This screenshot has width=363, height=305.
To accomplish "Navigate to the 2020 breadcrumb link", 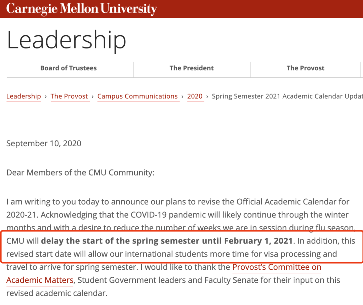I will click(x=195, y=96).
